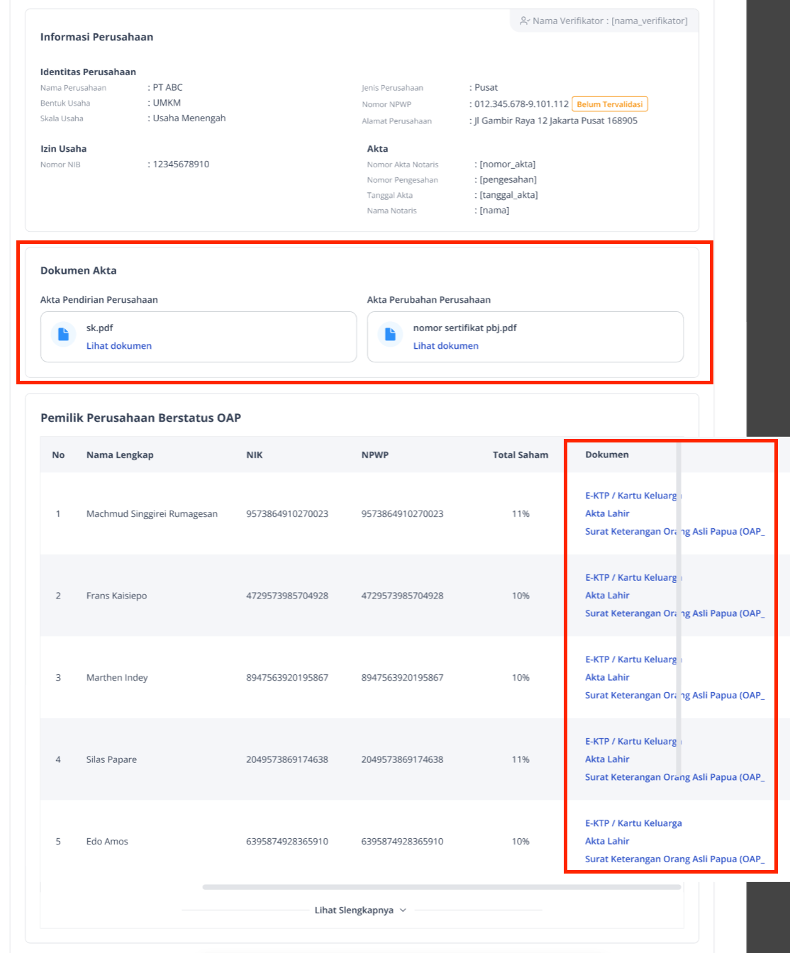The width and height of the screenshot is (790, 953).
Task: Click NIK 6395874928365910 for Edo Amos
Action: pos(287,842)
